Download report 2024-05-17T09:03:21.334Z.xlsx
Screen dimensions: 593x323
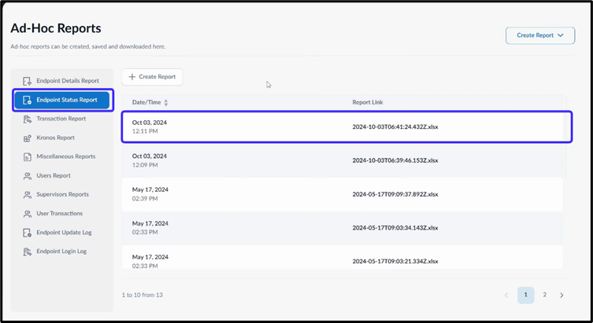click(x=395, y=262)
